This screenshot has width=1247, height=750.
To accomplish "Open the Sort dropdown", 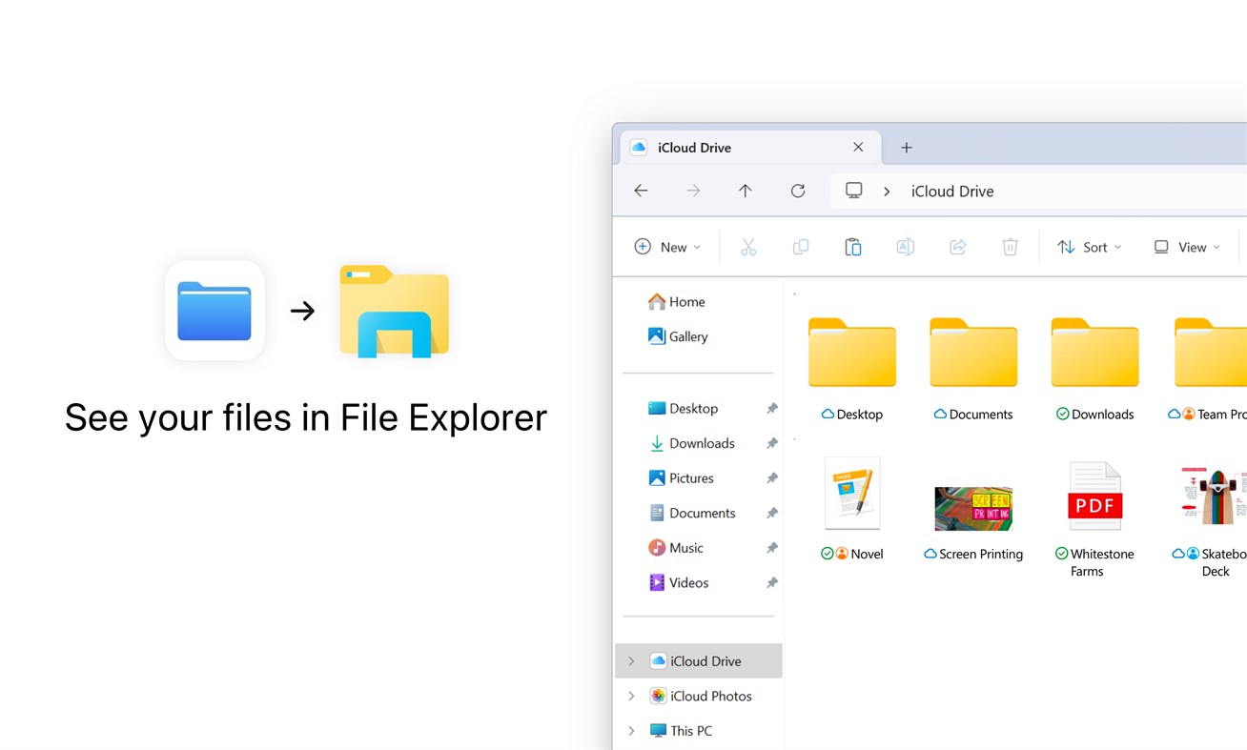I will [1090, 246].
